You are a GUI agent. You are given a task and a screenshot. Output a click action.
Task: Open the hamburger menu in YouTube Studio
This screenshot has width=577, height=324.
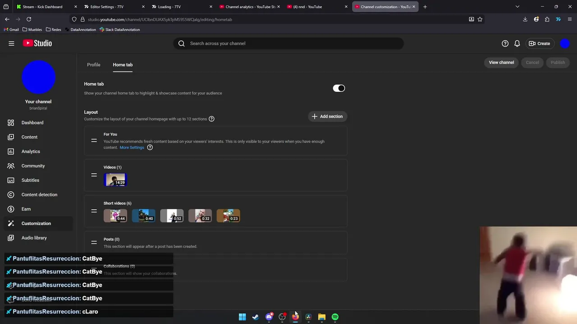[11, 43]
